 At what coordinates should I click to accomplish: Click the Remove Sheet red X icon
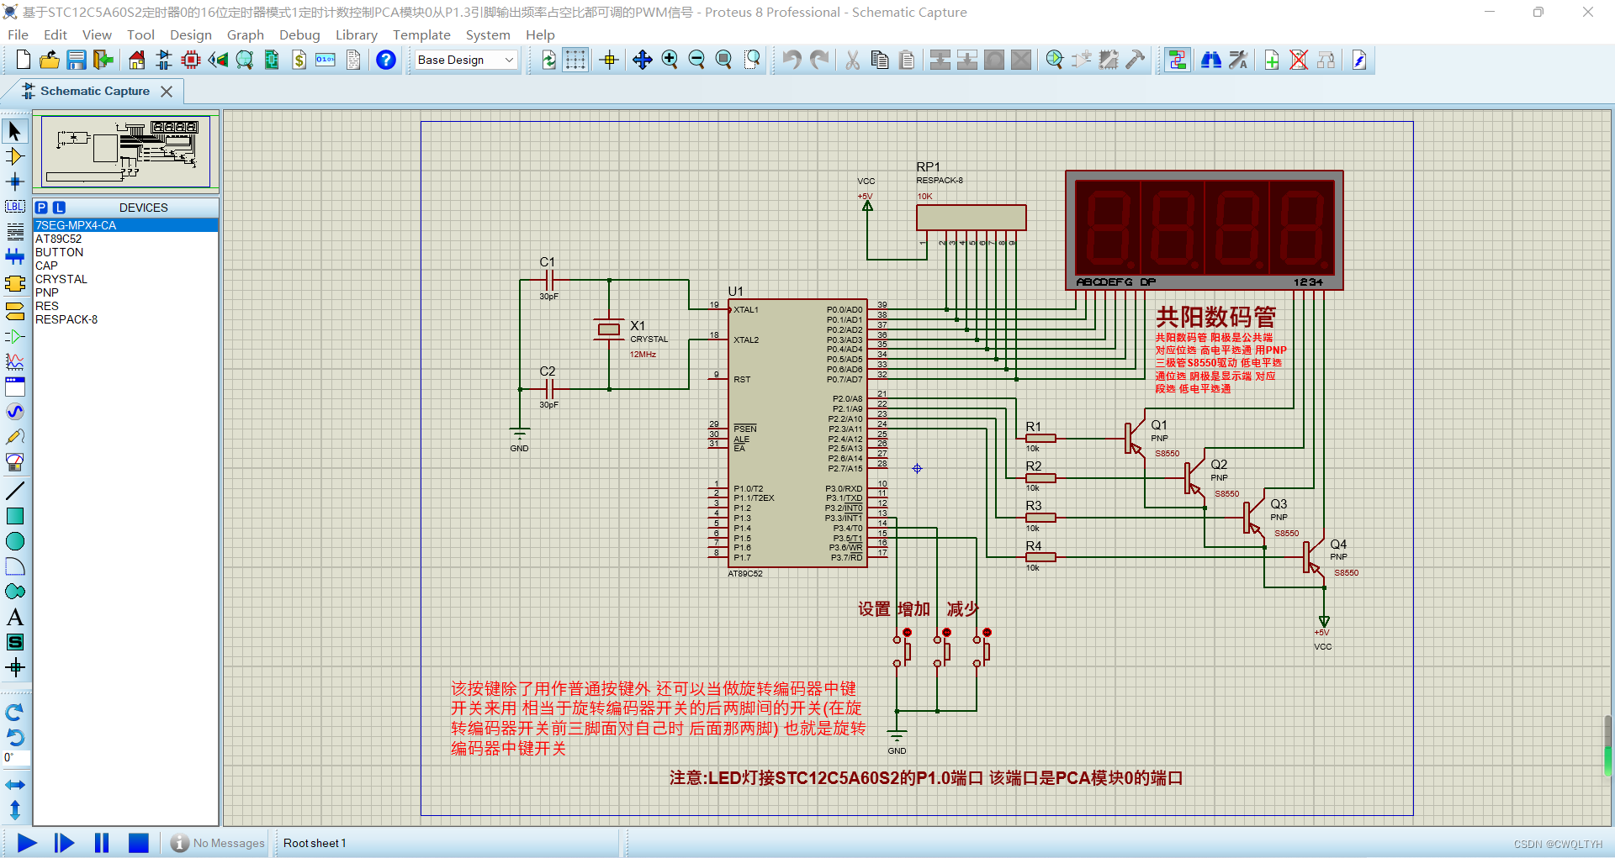pos(1299,60)
